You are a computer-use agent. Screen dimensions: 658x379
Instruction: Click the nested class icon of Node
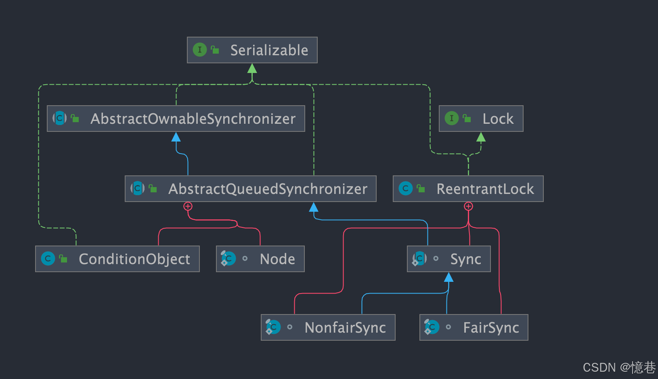(228, 258)
